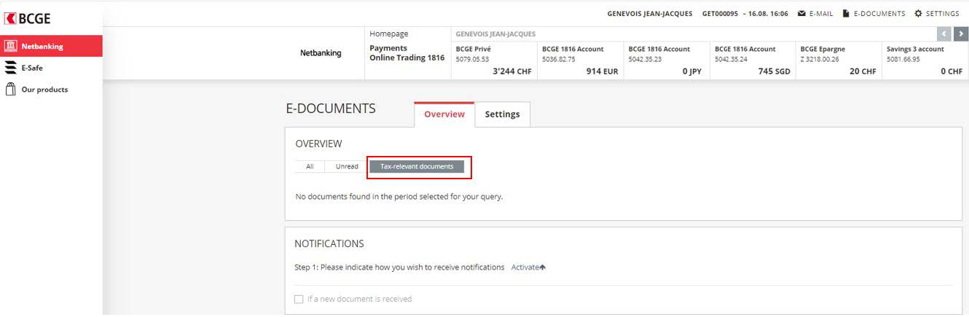Select the Tax-relevant documents filter
Image resolution: width=969 pixels, height=317 pixels.
point(417,167)
